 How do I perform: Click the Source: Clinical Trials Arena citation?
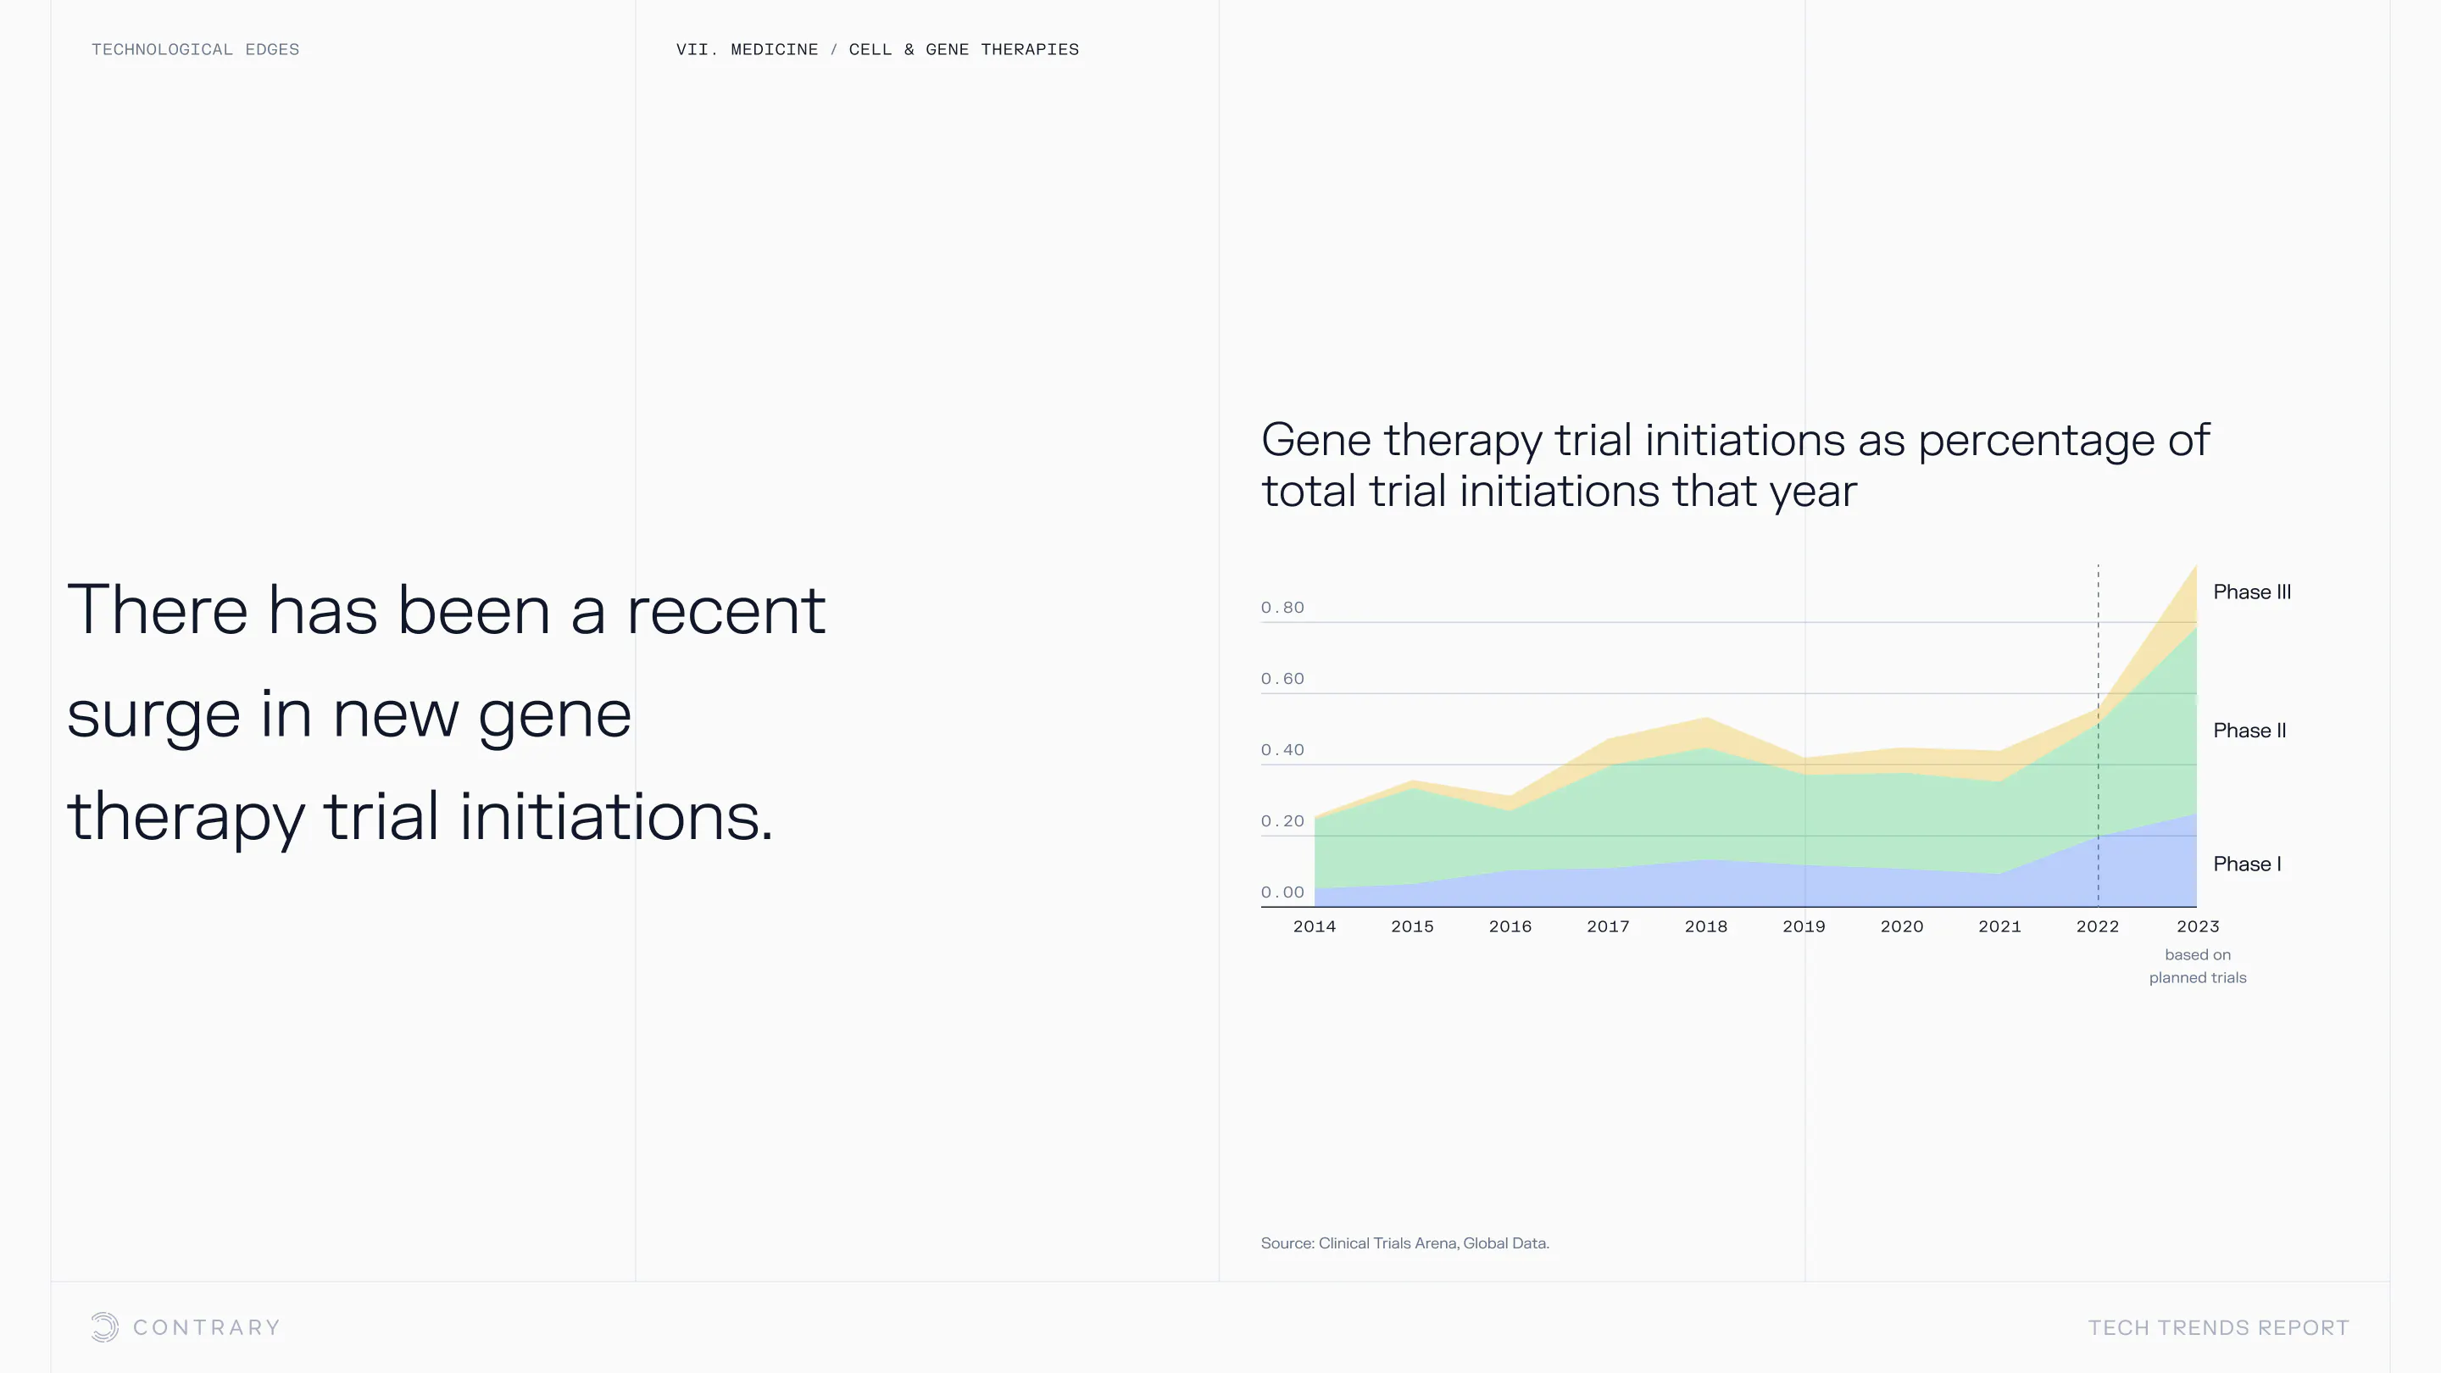(x=1404, y=1243)
